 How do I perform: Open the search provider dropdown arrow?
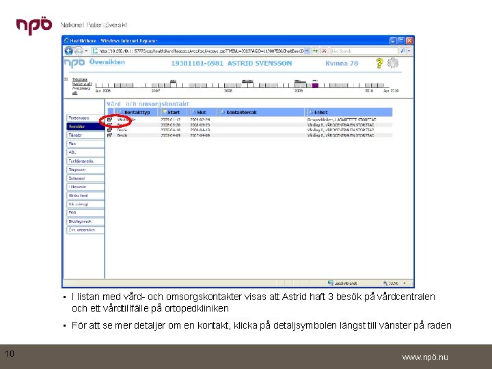[x=409, y=51]
